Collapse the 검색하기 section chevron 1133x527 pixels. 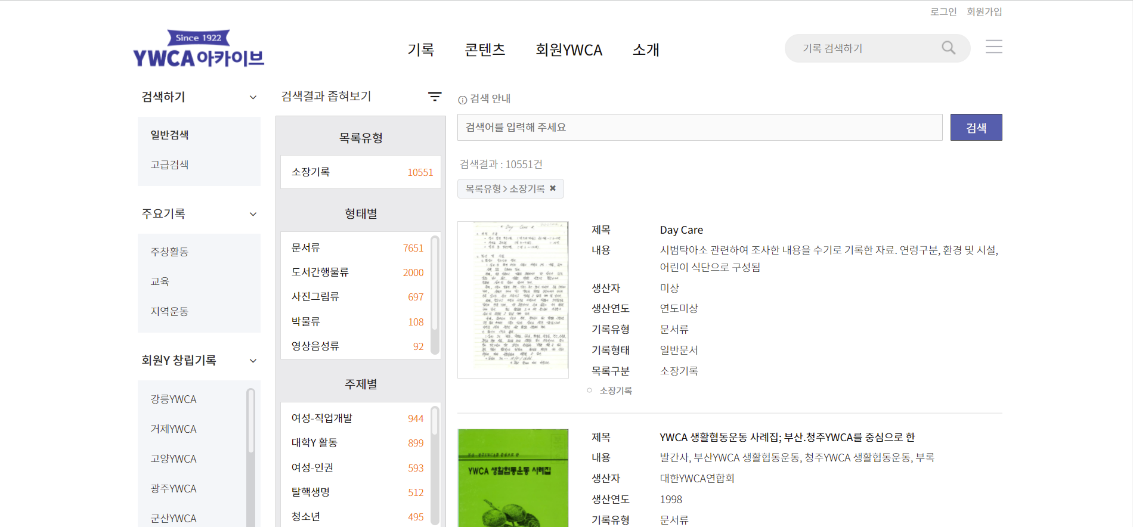[x=253, y=97]
